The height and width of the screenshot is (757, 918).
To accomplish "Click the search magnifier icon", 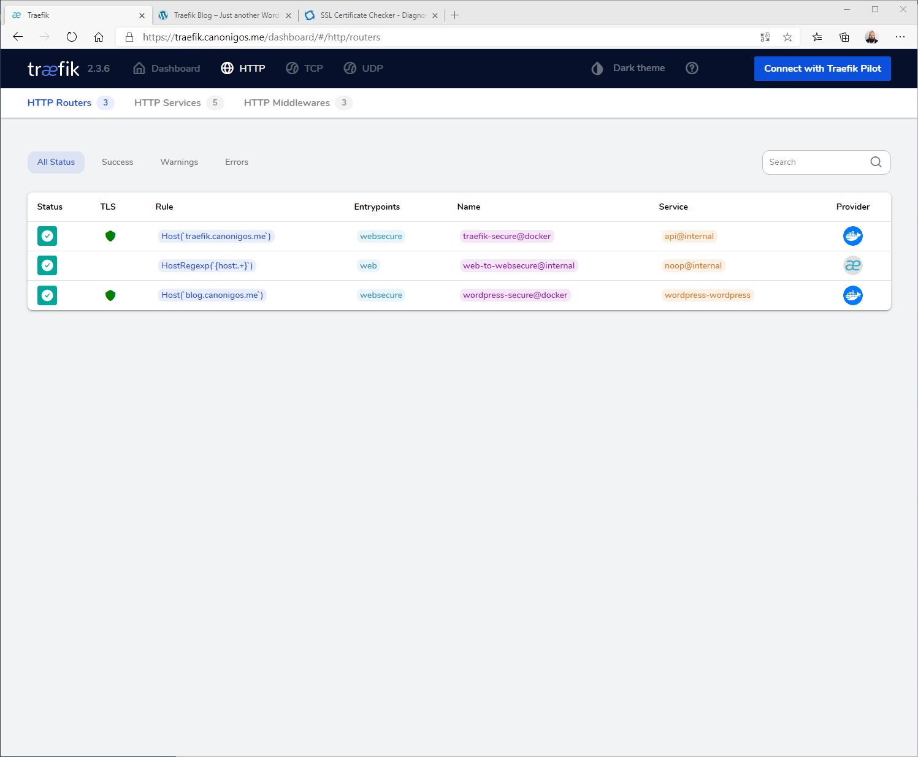I will 876,162.
